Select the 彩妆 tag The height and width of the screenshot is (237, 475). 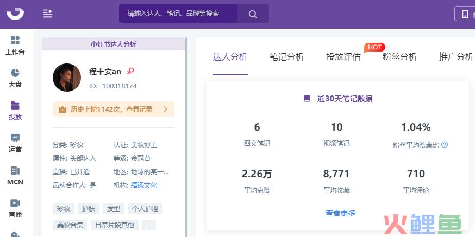64,209
